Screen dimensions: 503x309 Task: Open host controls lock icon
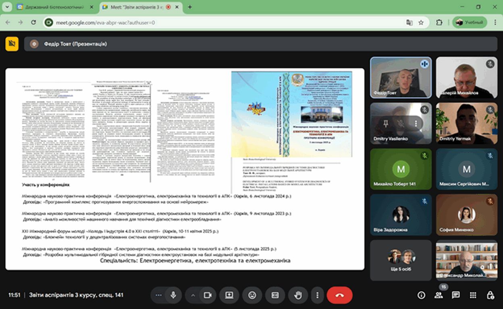[490, 295]
